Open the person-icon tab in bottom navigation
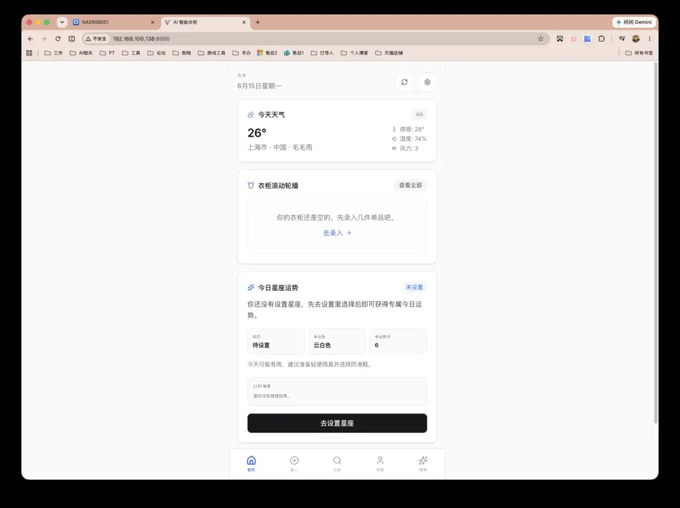 [380, 463]
